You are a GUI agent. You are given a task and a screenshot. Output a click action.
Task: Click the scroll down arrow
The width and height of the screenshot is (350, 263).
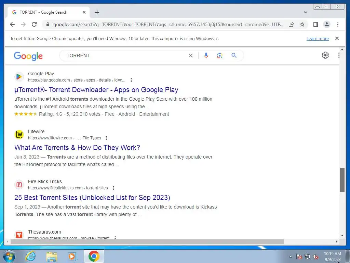[342, 236]
